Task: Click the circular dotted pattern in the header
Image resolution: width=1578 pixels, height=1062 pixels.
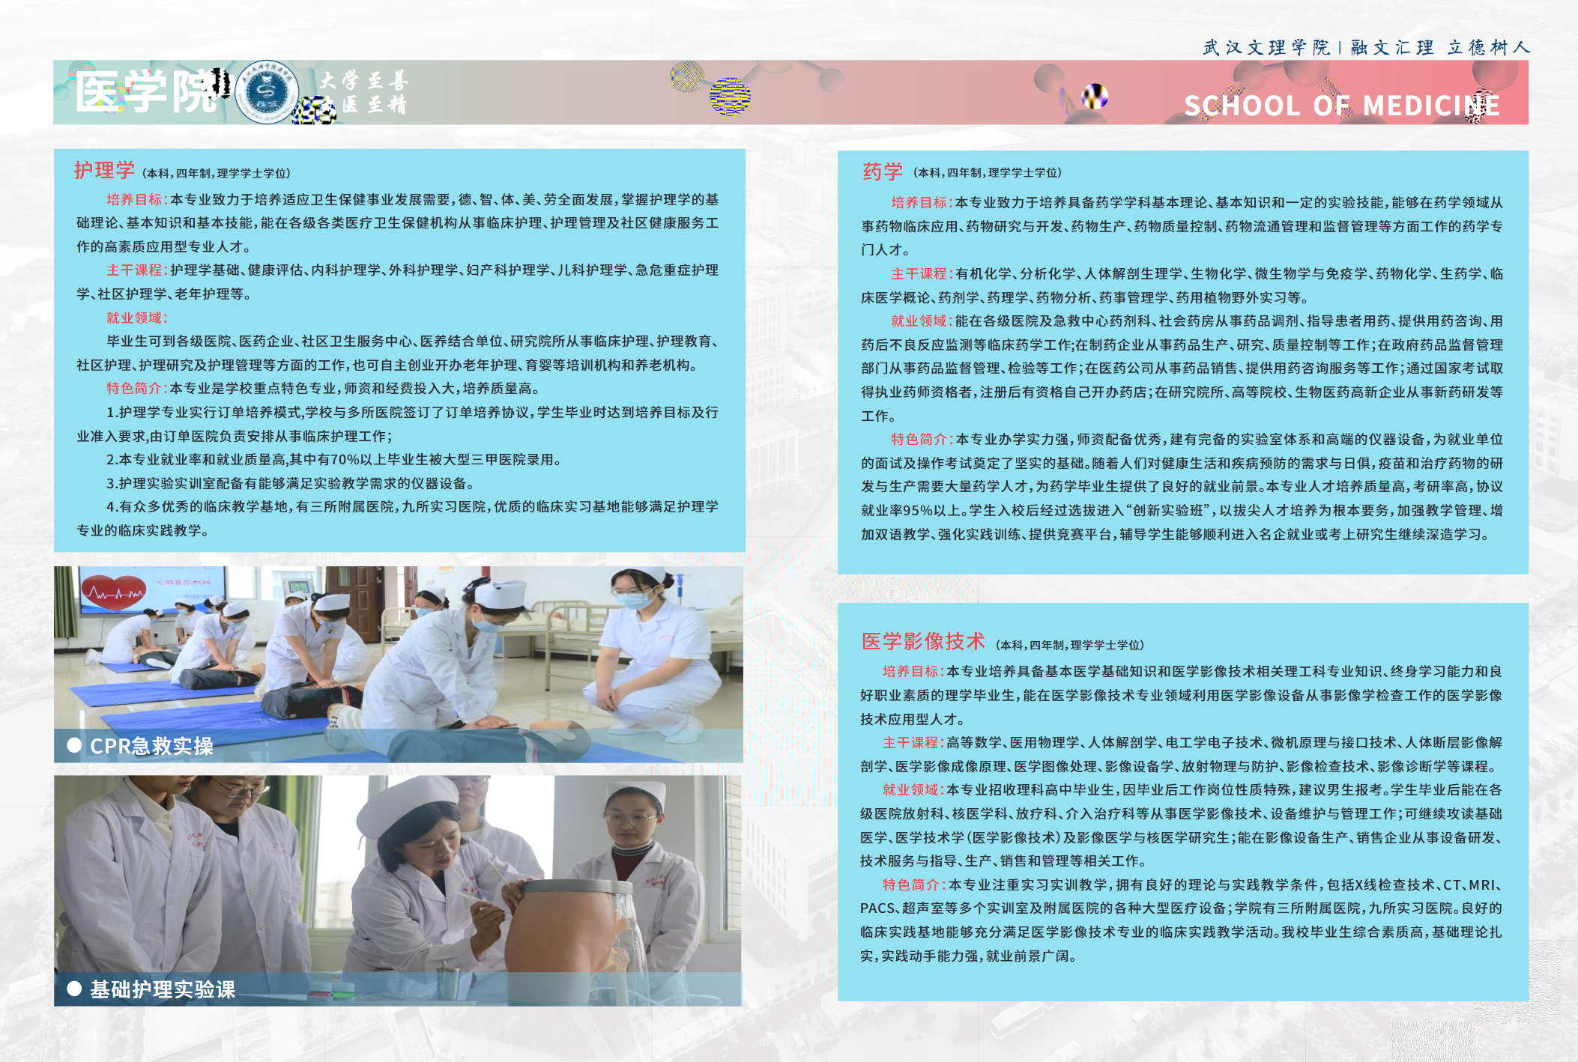Action: pyautogui.click(x=686, y=77)
